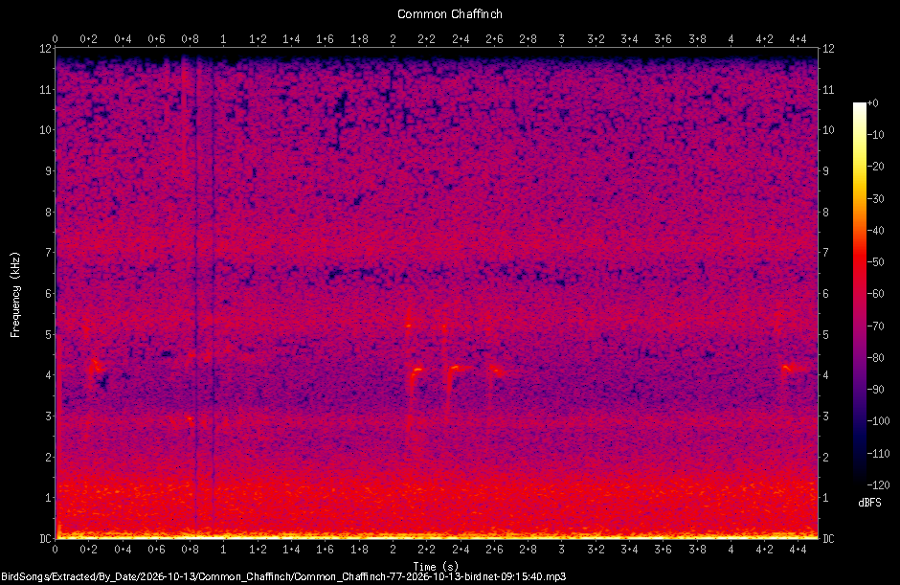The width and height of the screenshot is (900, 585).
Task: Click the "-100" colorbar label
Action: (x=878, y=421)
